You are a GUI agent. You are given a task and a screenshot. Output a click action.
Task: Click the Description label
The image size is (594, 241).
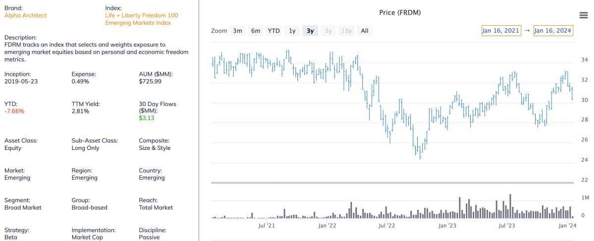[x=20, y=37]
